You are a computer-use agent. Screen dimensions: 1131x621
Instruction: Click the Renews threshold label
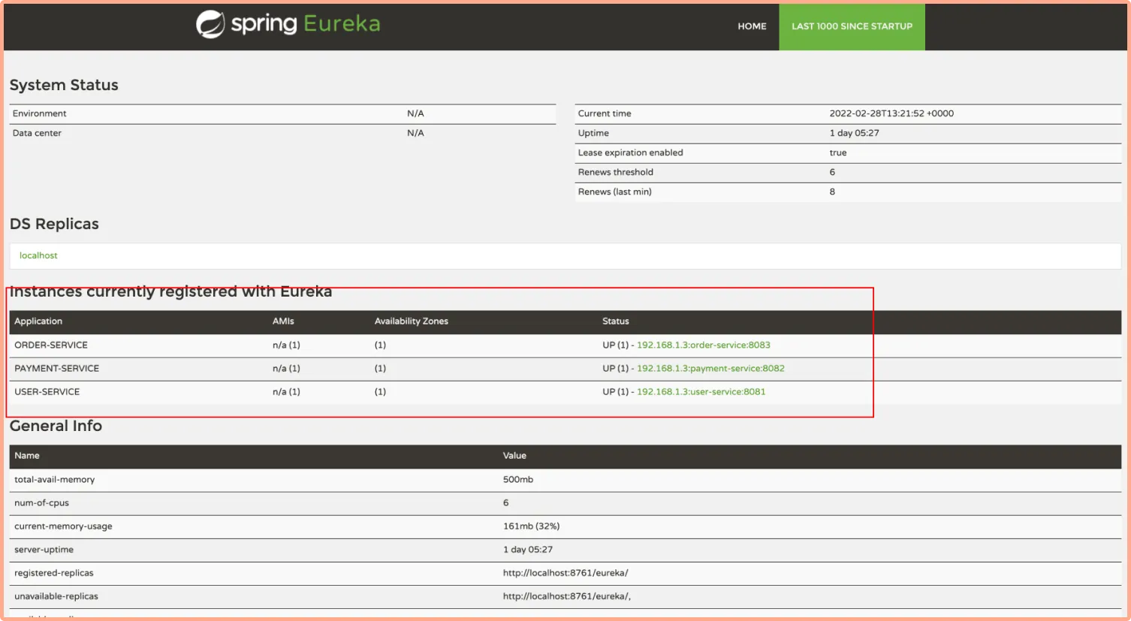[616, 172]
